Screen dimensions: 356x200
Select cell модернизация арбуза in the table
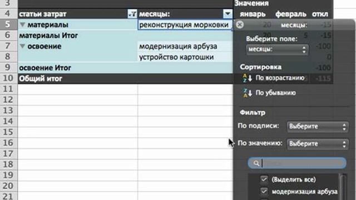(185, 46)
